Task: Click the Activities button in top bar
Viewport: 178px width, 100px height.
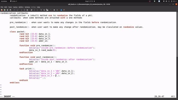Action: tap(4, 1)
